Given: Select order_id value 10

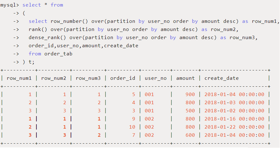Looking at the screenshot, I should 132,127.
